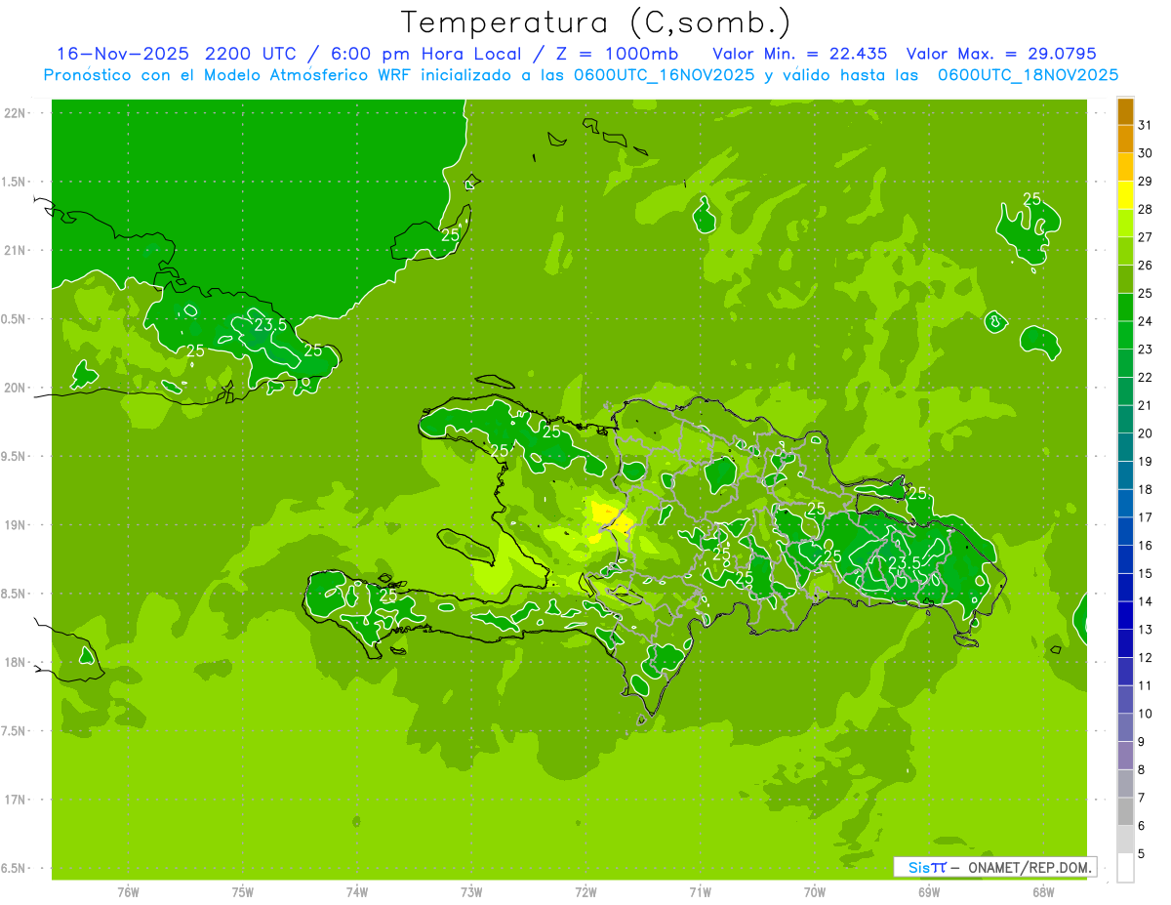Image resolution: width=1171 pixels, height=905 pixels.
Task: Click the legend value "28"
Action: [1146, 209]
